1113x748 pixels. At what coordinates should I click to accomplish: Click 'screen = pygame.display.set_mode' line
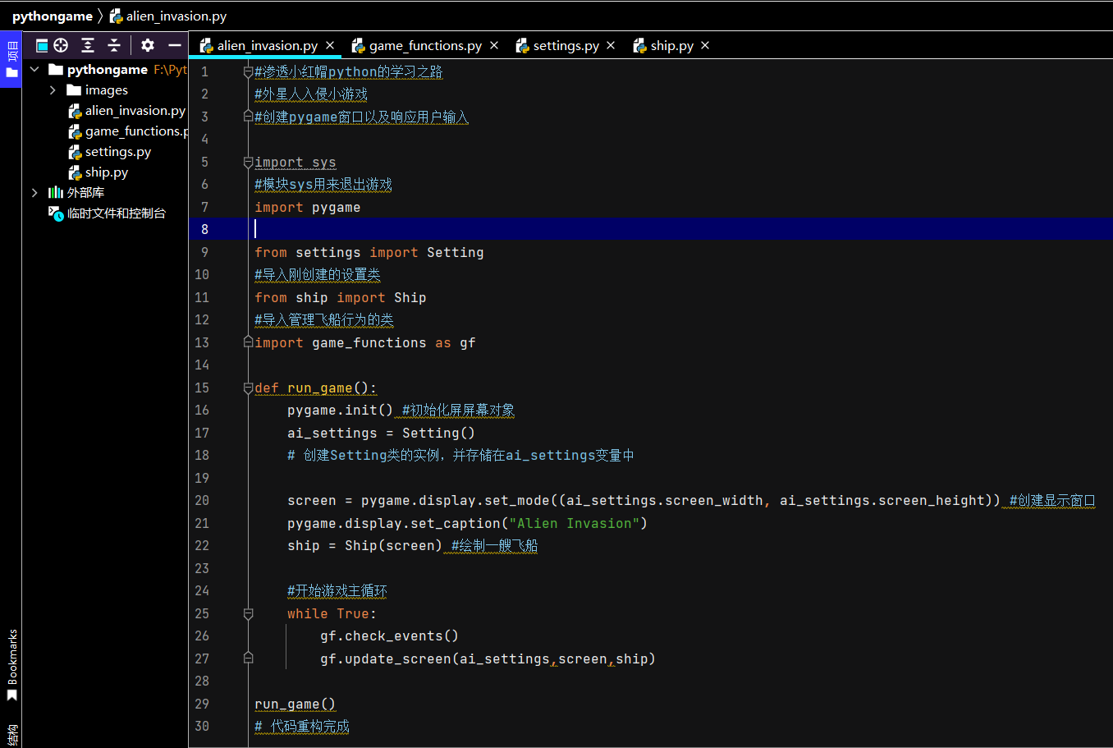pos(644,500)
